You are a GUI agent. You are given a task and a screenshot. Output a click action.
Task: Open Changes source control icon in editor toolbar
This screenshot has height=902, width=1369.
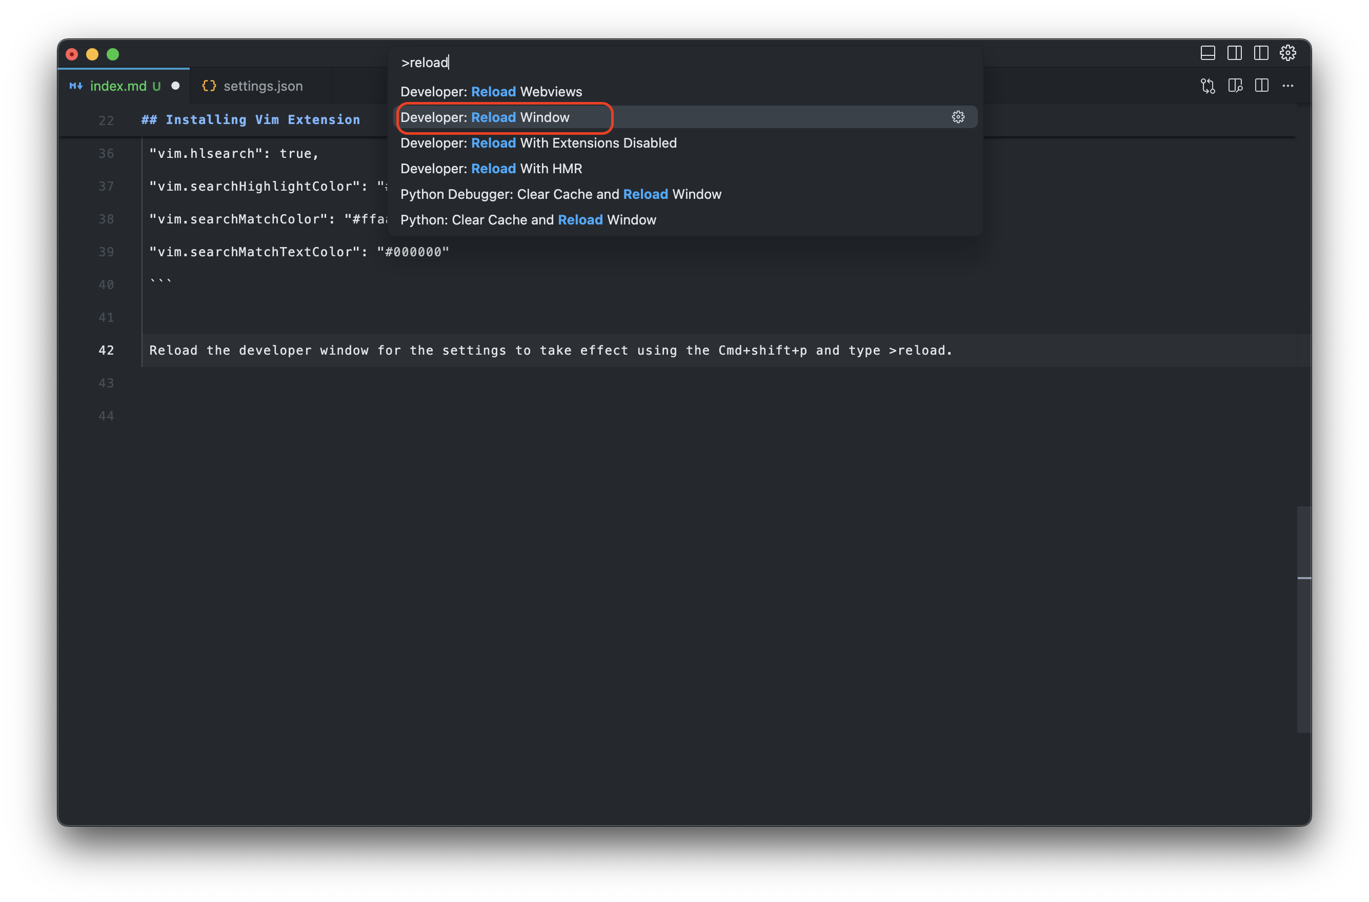(x=1207, y=86)
